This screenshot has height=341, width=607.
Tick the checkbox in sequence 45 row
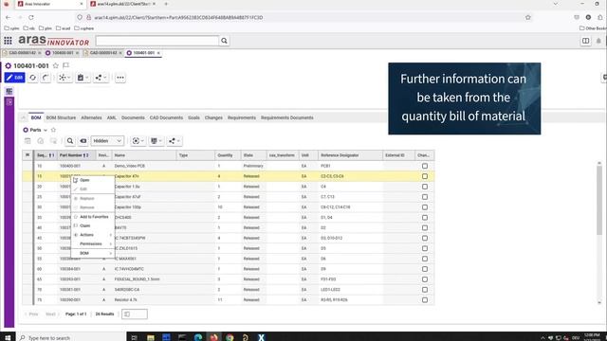[x=425, y=238]
